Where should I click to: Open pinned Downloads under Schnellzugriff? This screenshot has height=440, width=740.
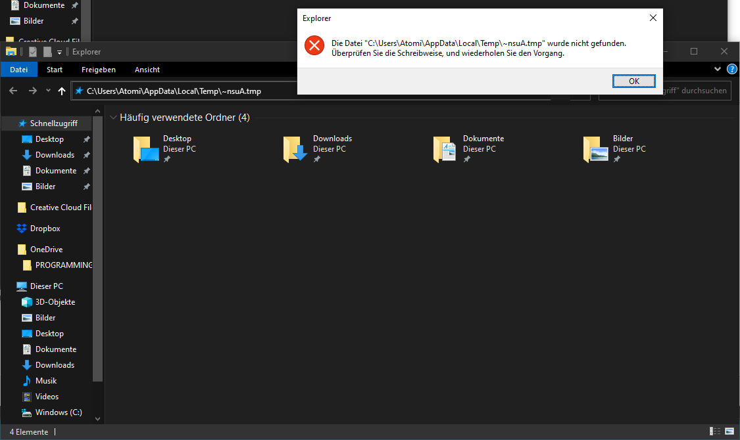pos(55,155)
